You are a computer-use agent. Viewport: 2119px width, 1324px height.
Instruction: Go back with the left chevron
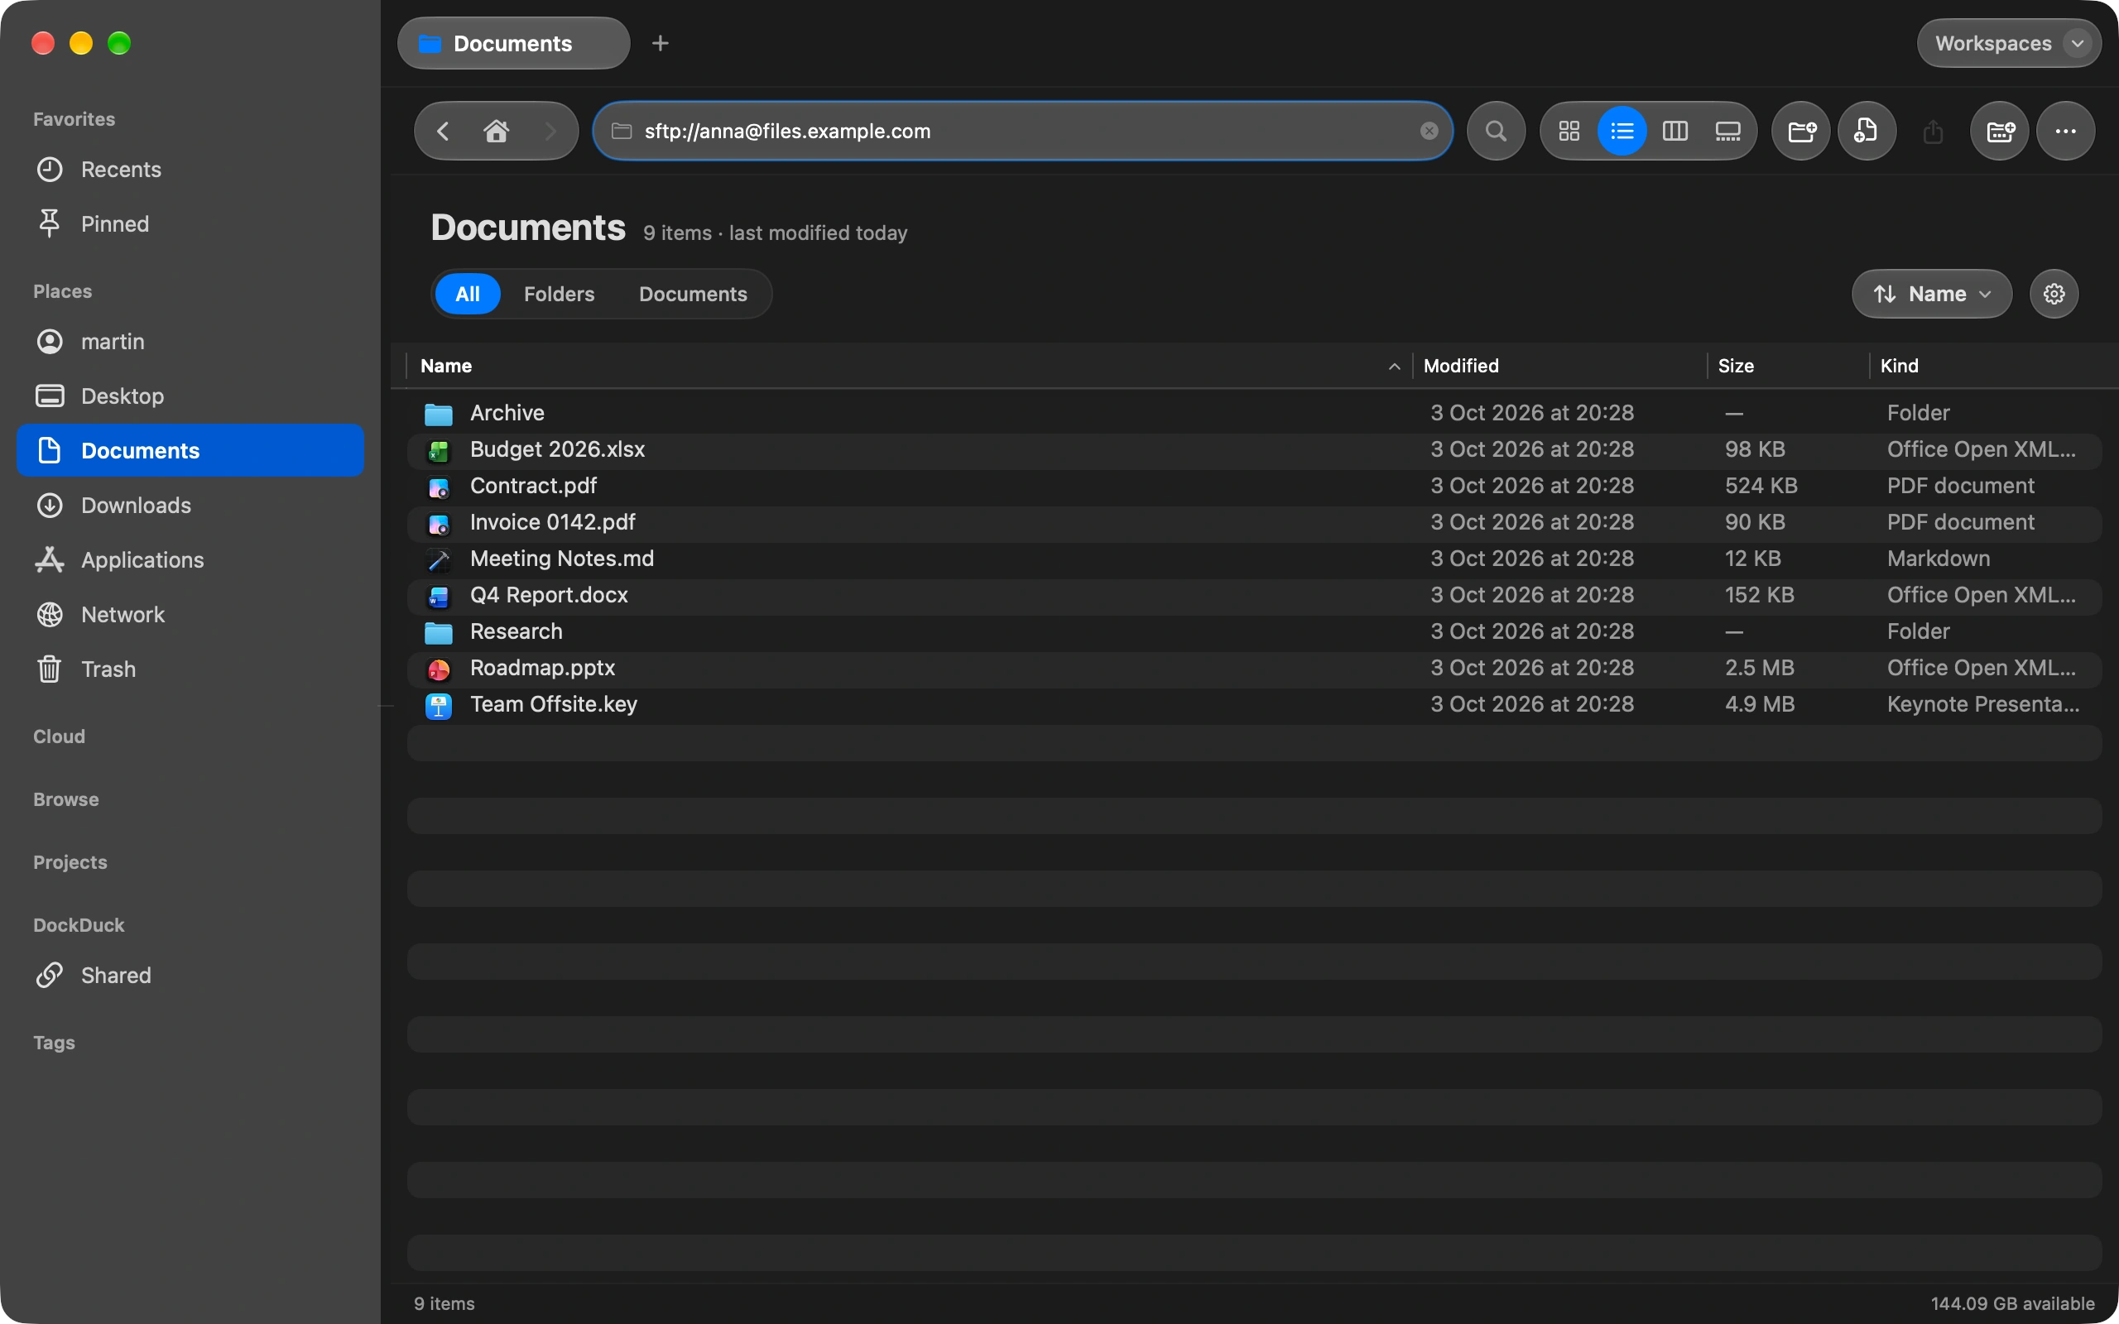coord(443,132)
